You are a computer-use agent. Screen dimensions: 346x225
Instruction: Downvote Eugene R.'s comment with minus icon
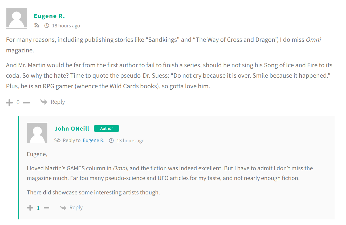[x=26, y=102]
